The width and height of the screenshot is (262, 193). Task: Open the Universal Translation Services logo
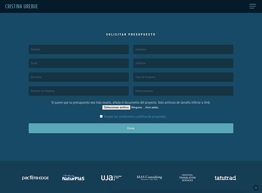[187, 178]
